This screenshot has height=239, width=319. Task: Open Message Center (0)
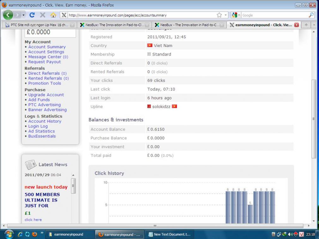tap(48, 57)
